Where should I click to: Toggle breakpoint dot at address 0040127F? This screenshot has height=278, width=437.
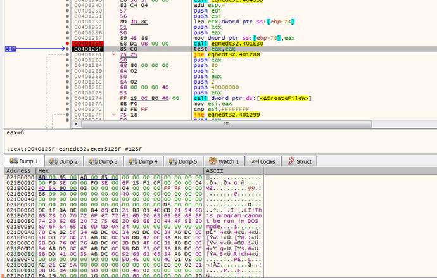67,115
